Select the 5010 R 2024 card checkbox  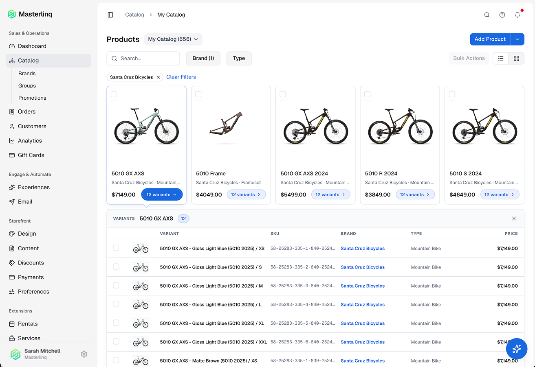coord(367,94)
